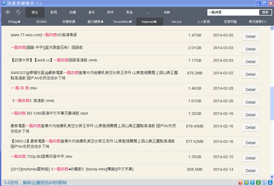Viewport: 274px width, 186px height.
Task: Click result 一路向西.720p.BD国粤双语中字.mkv
Action: pos(42,156)
